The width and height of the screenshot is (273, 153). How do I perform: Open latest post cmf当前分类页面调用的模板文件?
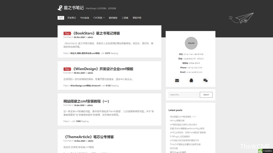184,140
